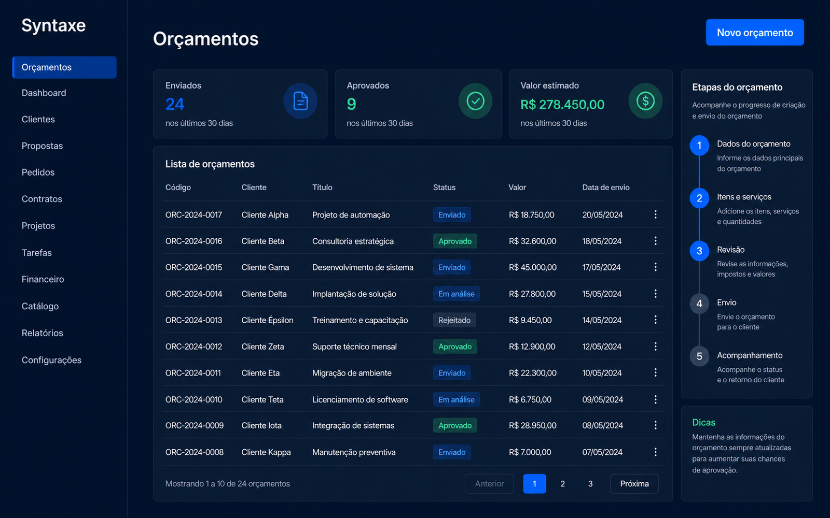
Task: Click the dollar icon on Valor estimado card
Action: (x=645, y=101)
